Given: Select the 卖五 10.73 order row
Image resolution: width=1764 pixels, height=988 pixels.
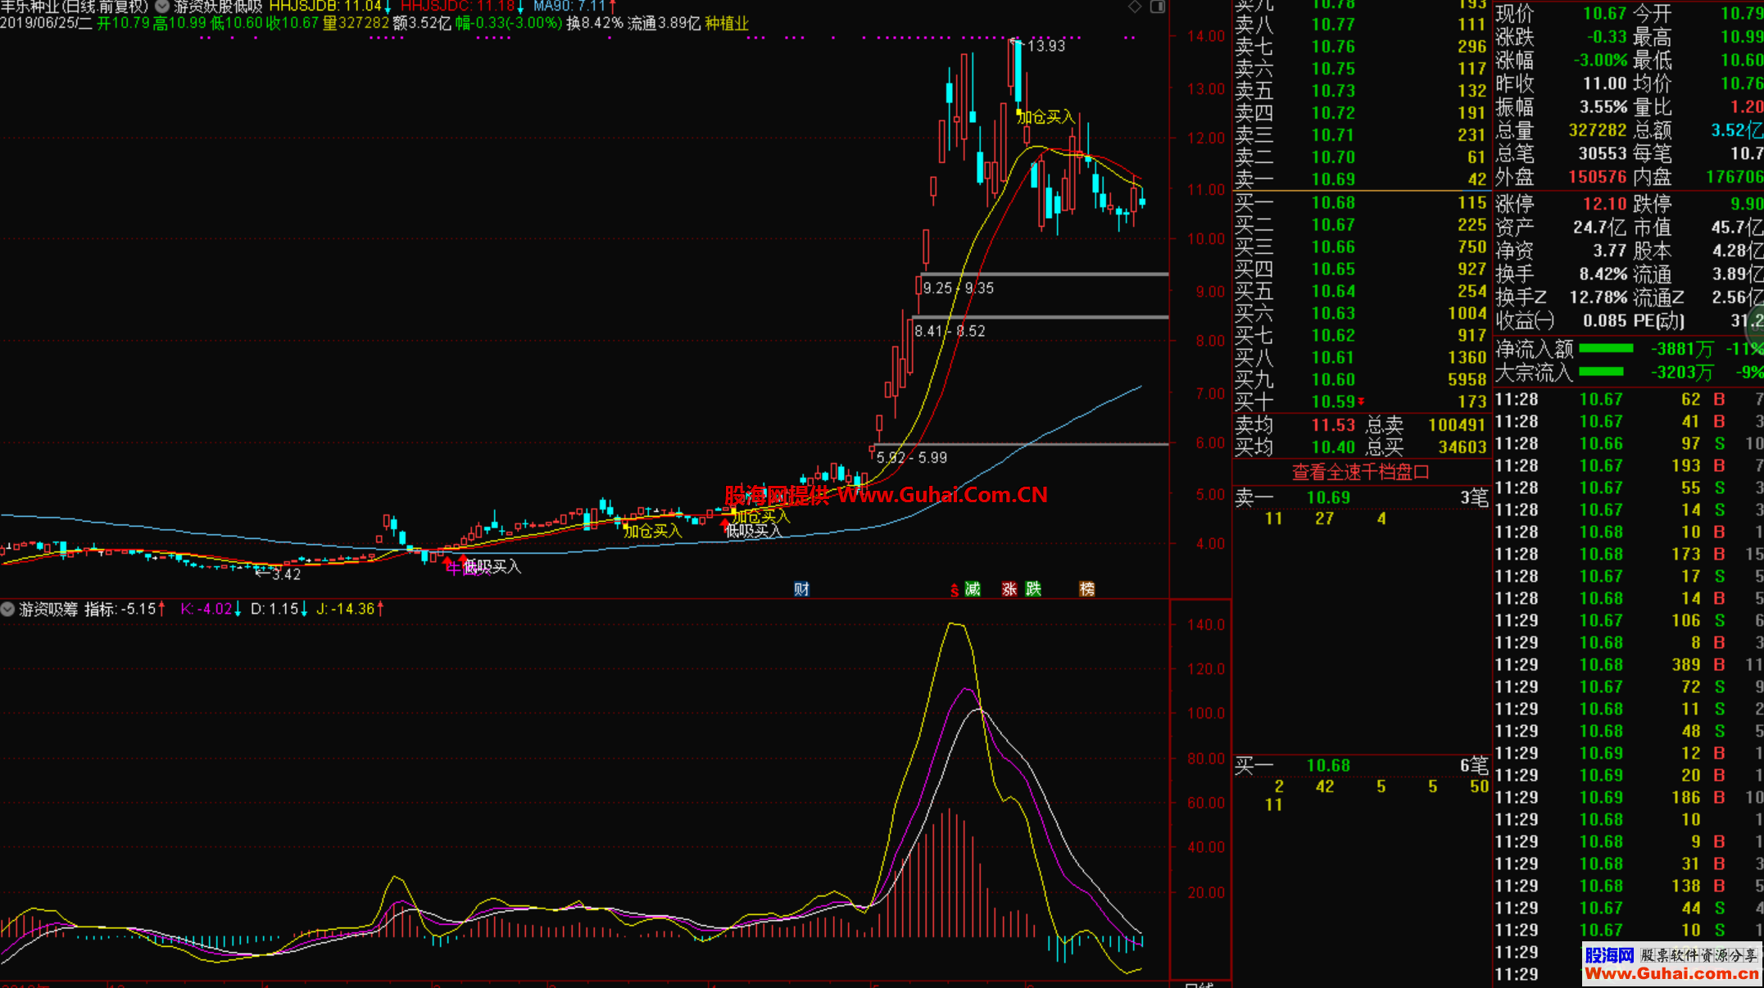Looking at the screenshot, I should [1360, 91].
